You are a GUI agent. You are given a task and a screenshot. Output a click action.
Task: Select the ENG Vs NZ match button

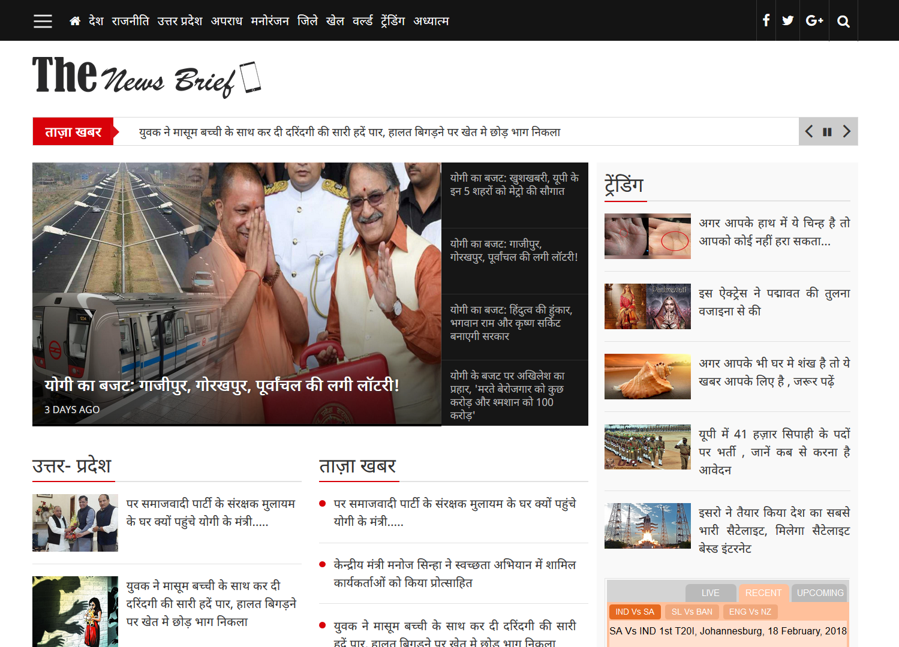750,612
